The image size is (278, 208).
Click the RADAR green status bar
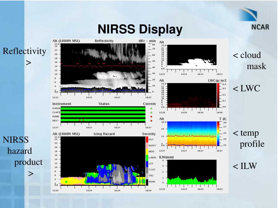pyautogui.click(x=103, y=108)
